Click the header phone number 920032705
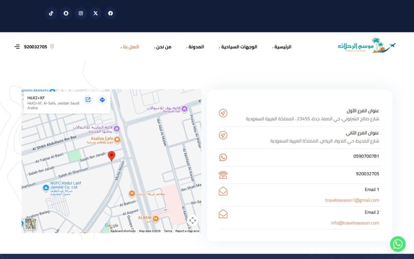 [36, 47]
